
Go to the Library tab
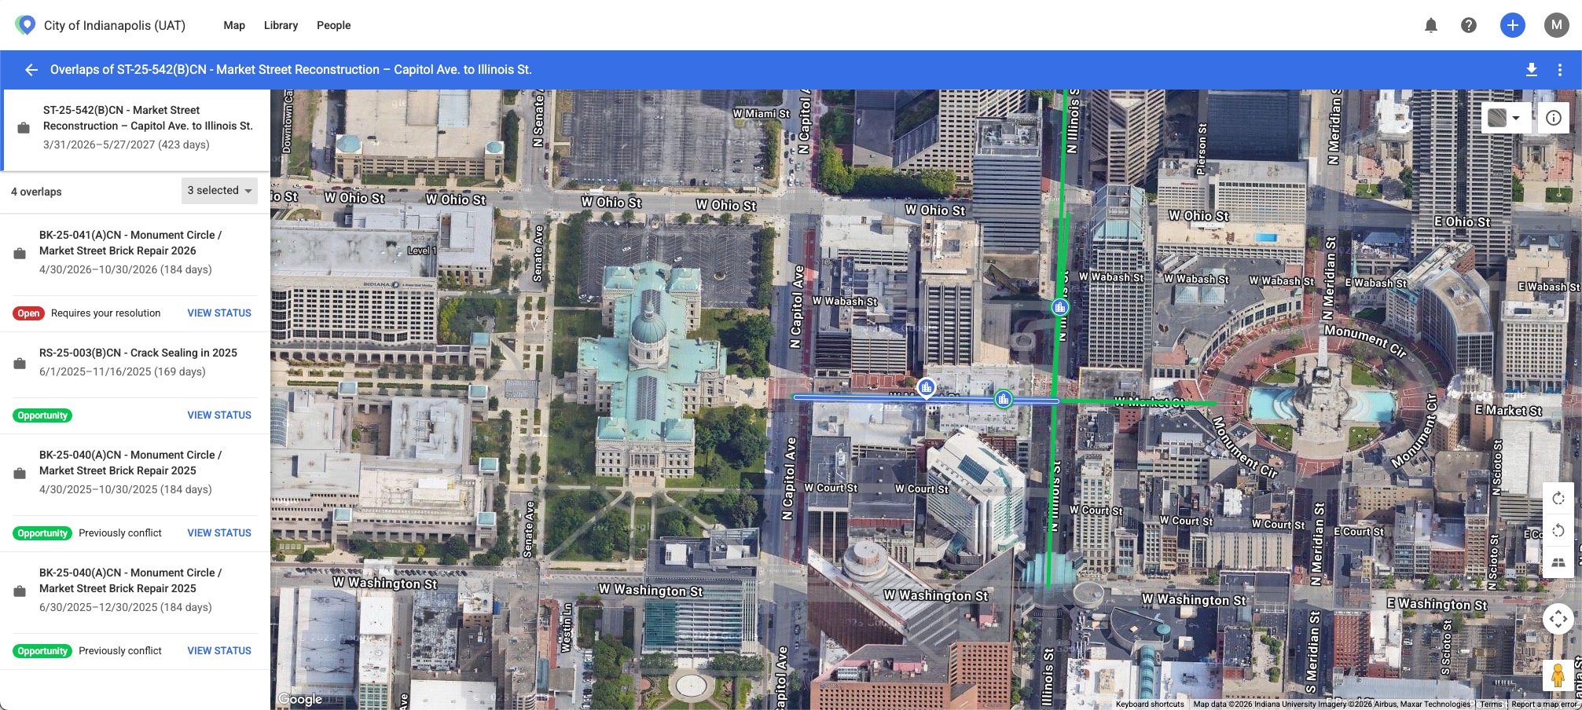pyautogui.click(x=281, y=25)
